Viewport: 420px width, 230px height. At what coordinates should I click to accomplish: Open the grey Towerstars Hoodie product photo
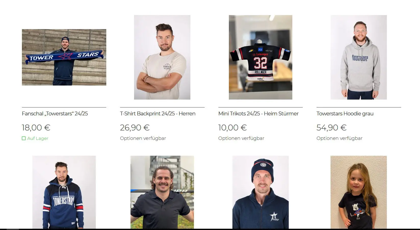tap(359, 57)
